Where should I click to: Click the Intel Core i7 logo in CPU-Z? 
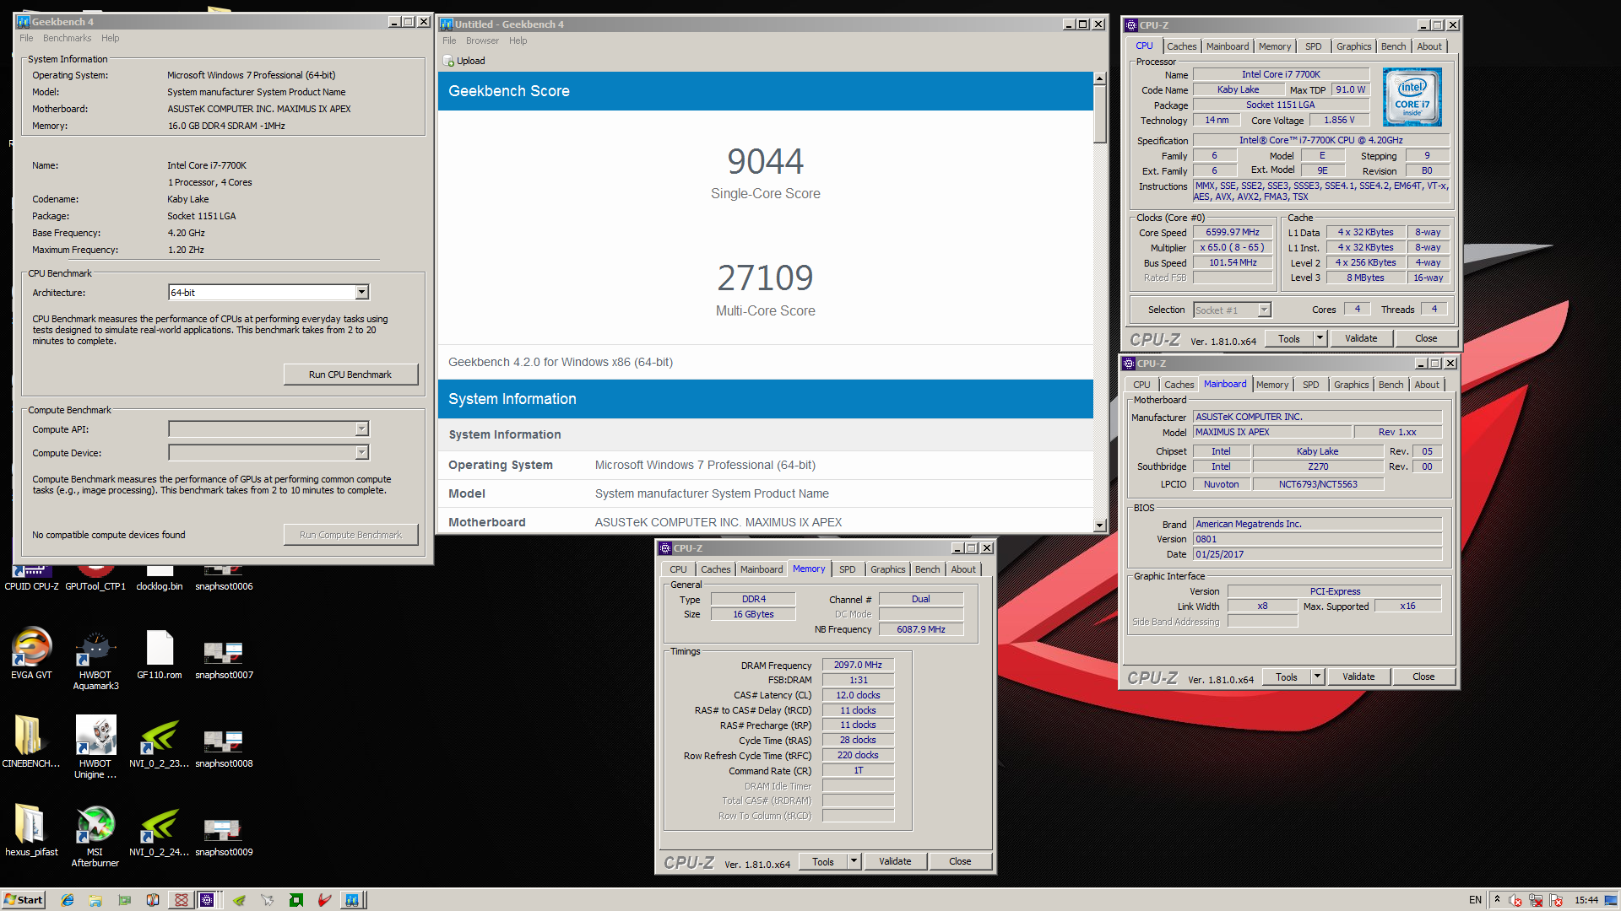point(1412,98)
